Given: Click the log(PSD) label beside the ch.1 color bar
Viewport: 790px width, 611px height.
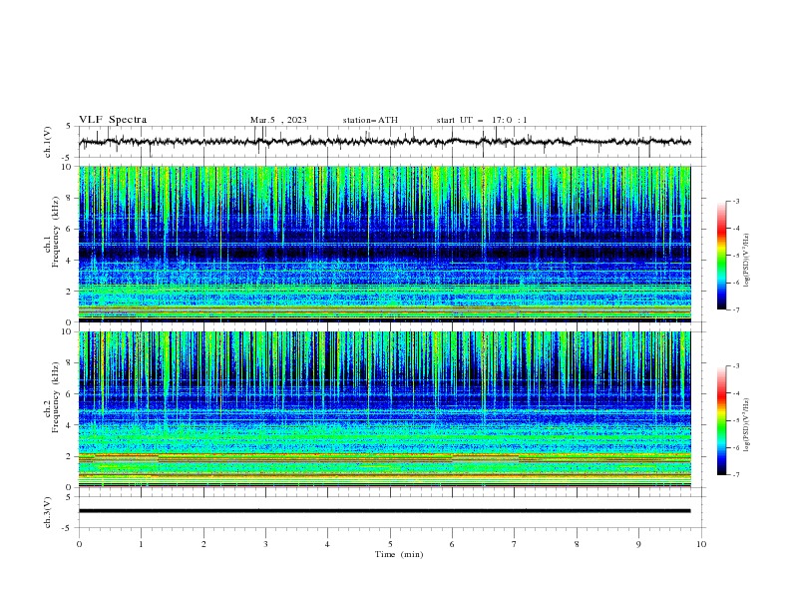Looking at the screenshot, I should (x=746, y=261).
